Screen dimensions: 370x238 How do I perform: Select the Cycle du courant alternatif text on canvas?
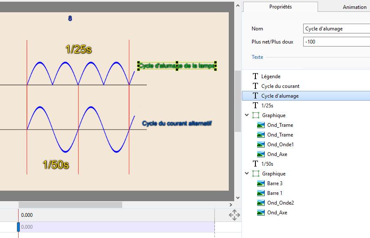tap(177, 123)
